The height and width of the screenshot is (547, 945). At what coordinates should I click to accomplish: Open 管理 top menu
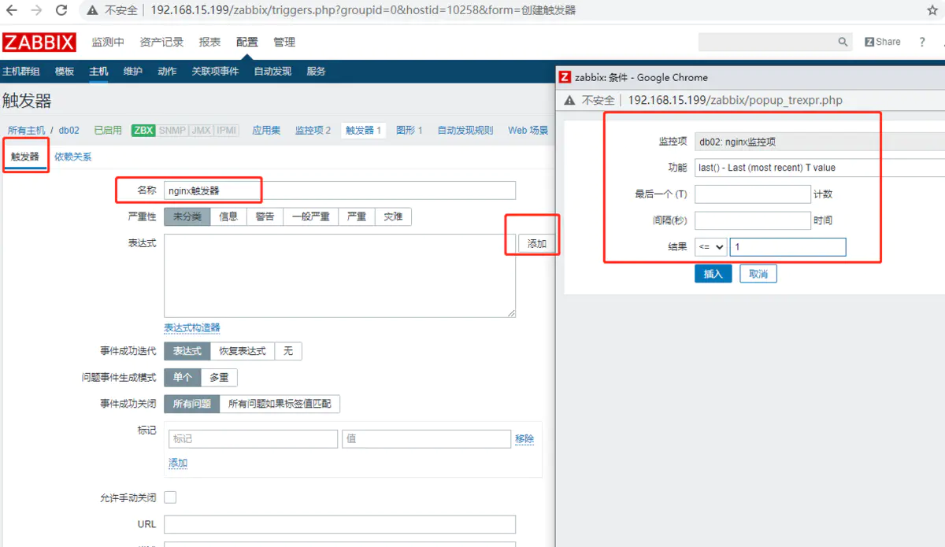[284, 42]
